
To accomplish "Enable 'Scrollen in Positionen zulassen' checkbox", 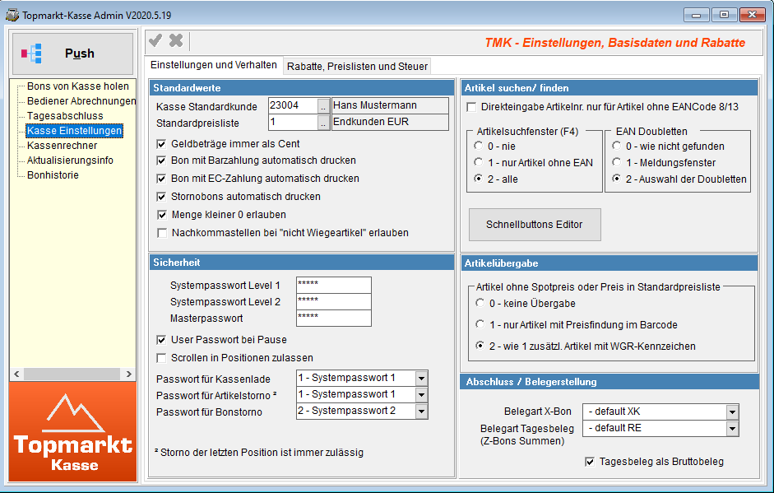I will tap(162, 358).
